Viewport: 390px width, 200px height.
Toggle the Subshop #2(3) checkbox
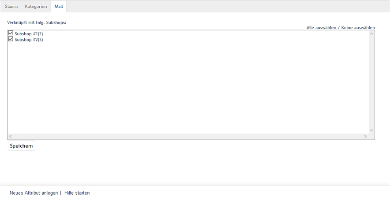(11, 39)
